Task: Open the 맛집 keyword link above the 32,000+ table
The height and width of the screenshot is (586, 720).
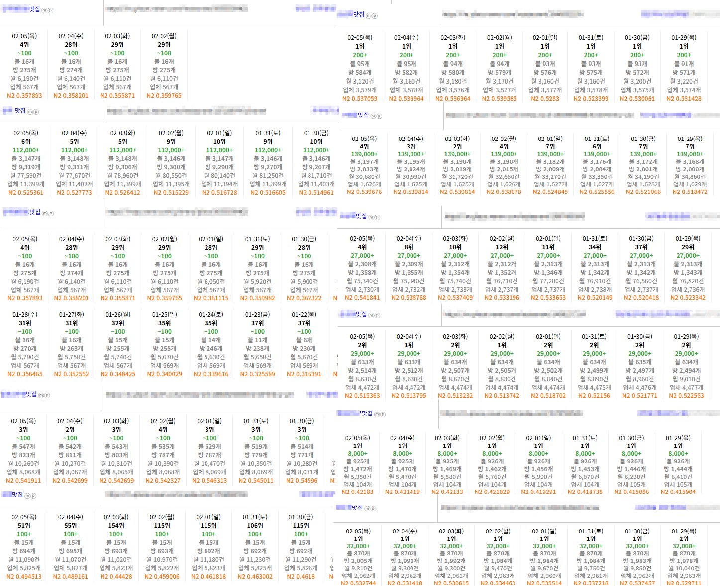Action: (358, 507)
